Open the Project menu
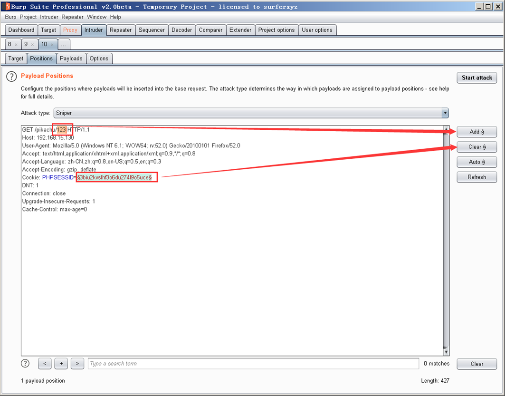The image size is (505, 396). coord(28,17)
